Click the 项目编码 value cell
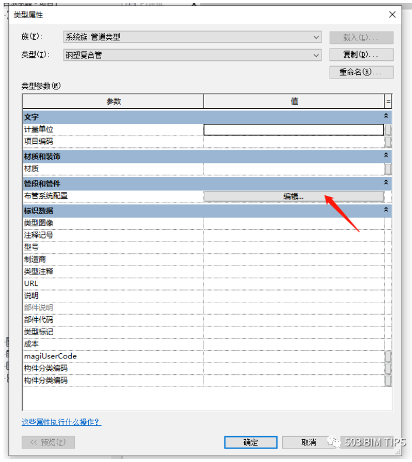412x462 pixels. pyautogui.click(x=293, y=142)
